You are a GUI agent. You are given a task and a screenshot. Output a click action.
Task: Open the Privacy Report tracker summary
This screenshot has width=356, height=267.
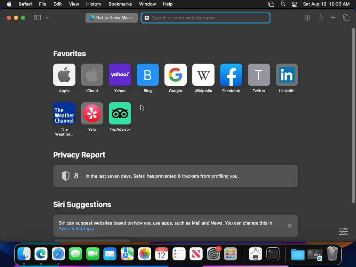pos(176,176)
